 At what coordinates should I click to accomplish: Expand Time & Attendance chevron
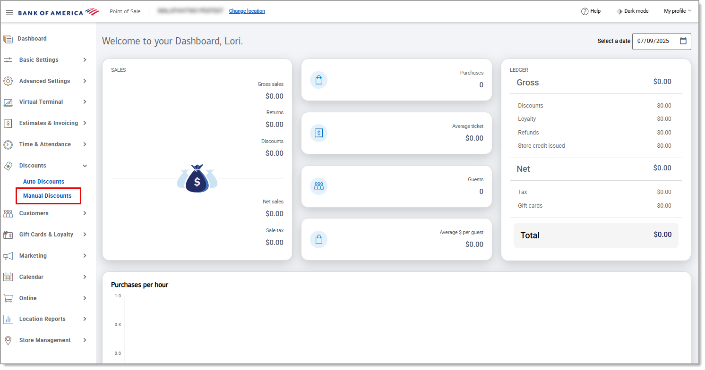[x=85, y=144]
